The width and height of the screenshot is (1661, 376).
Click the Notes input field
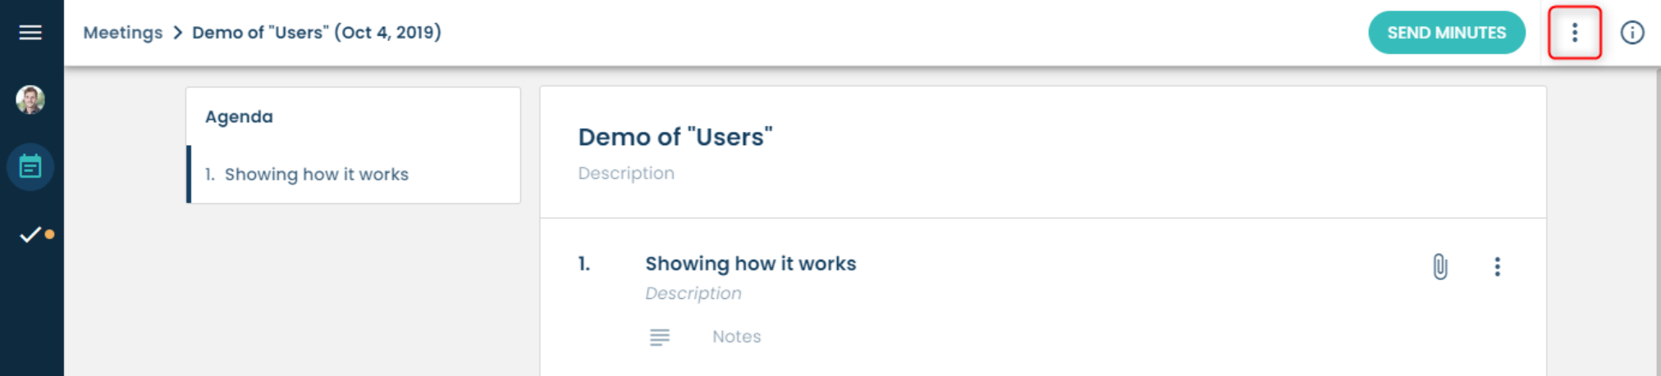point(736,337)
